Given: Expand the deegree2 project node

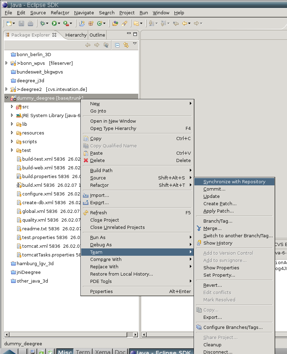Looking at the screenshot, I should tap(6, 89).
